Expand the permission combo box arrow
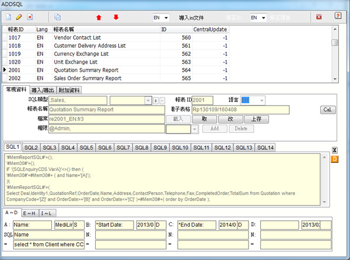Screen dimensions: 350x260 (195, 129)
